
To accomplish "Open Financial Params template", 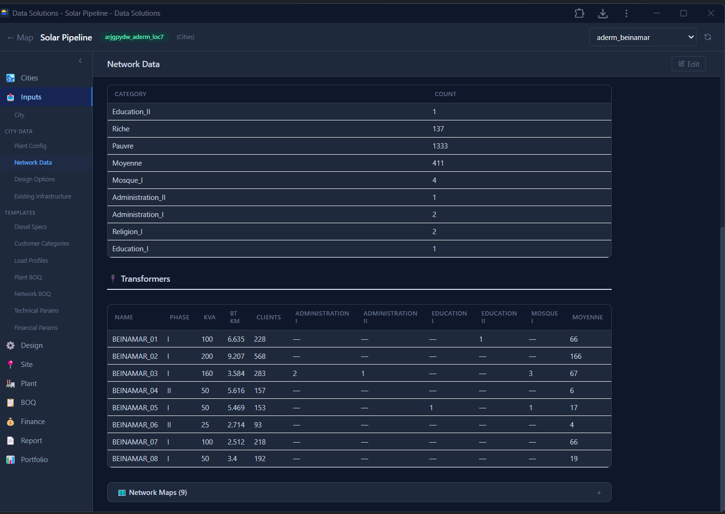I will 36,328.
